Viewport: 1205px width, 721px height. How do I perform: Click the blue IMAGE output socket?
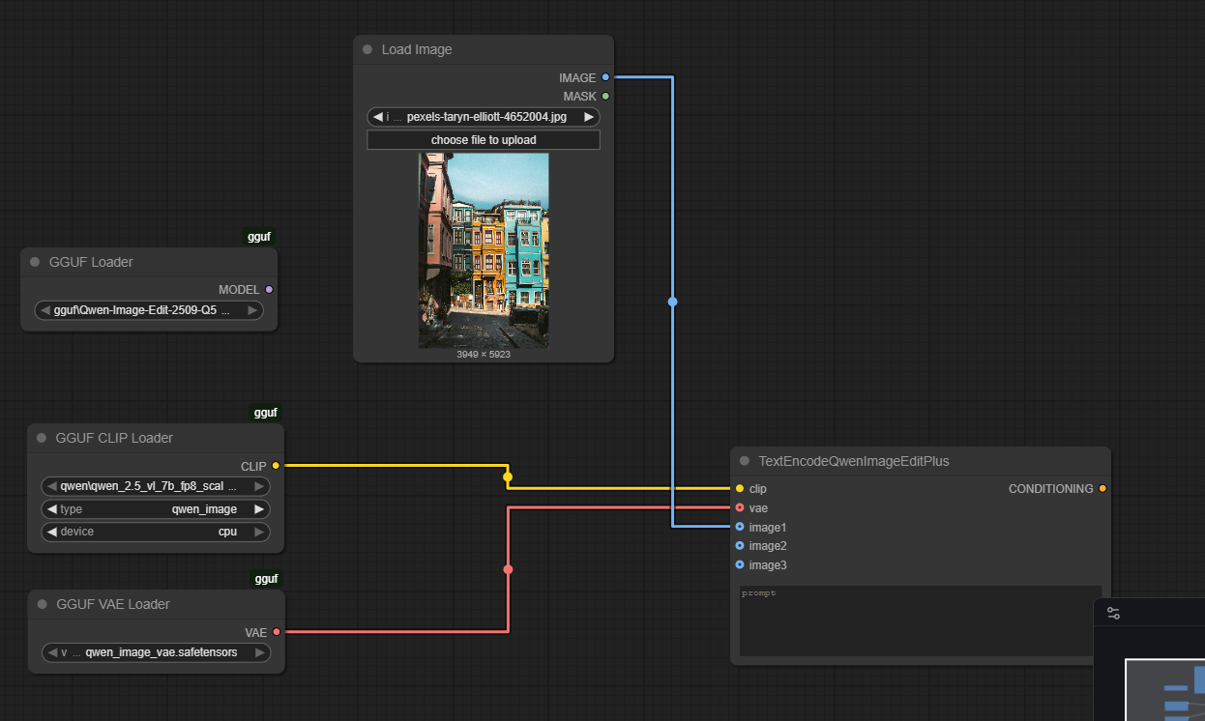pos(605,77)
